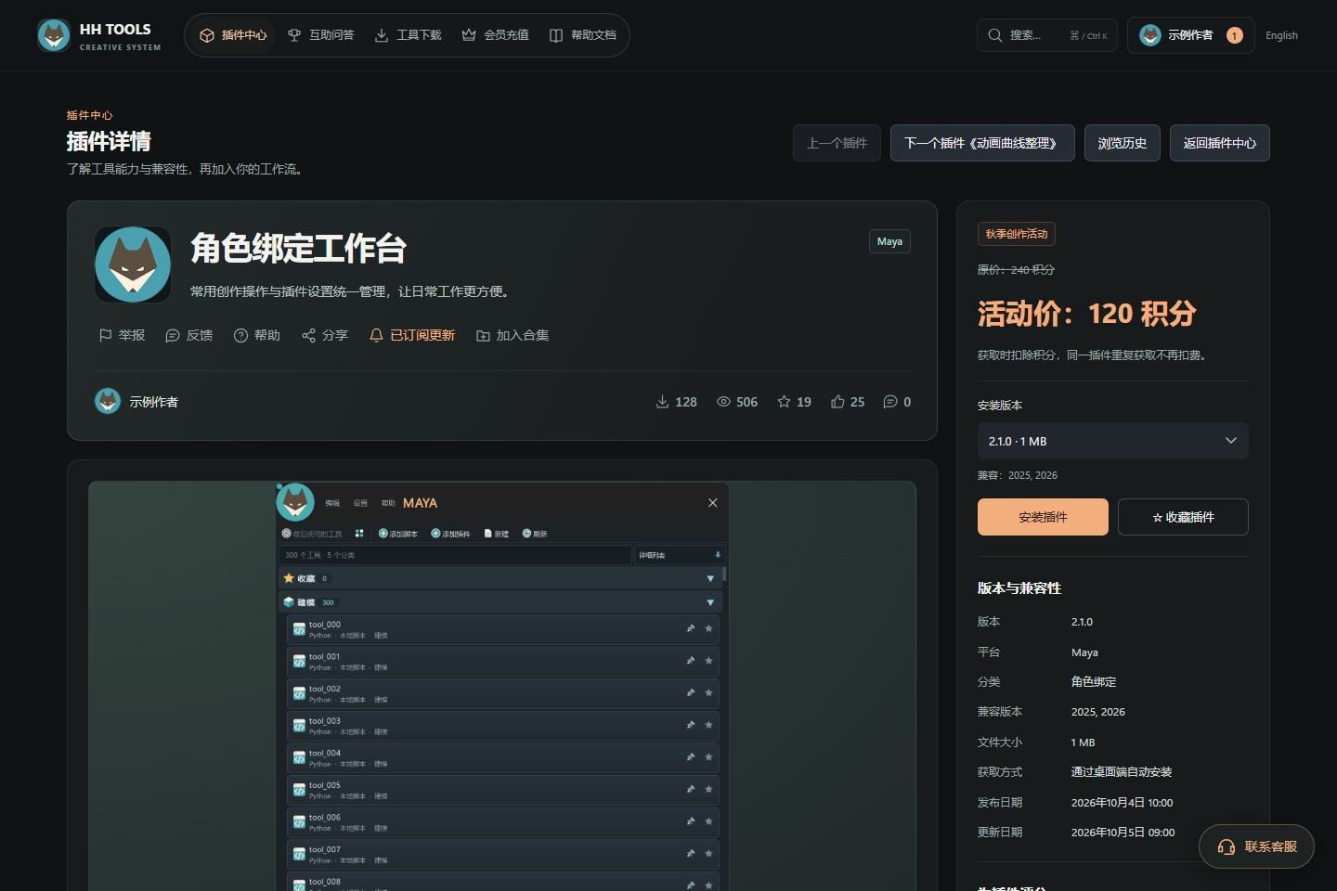The width and height of the screenshot is (1337, 891).
Task: Open 反馈 feedback via the chat icon
Action: click(189, 335)
